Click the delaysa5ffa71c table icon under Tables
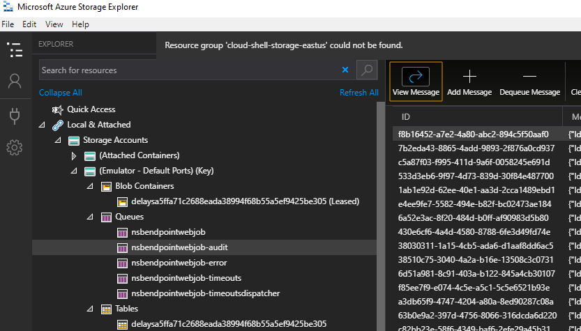 click(x=122, y=324)
